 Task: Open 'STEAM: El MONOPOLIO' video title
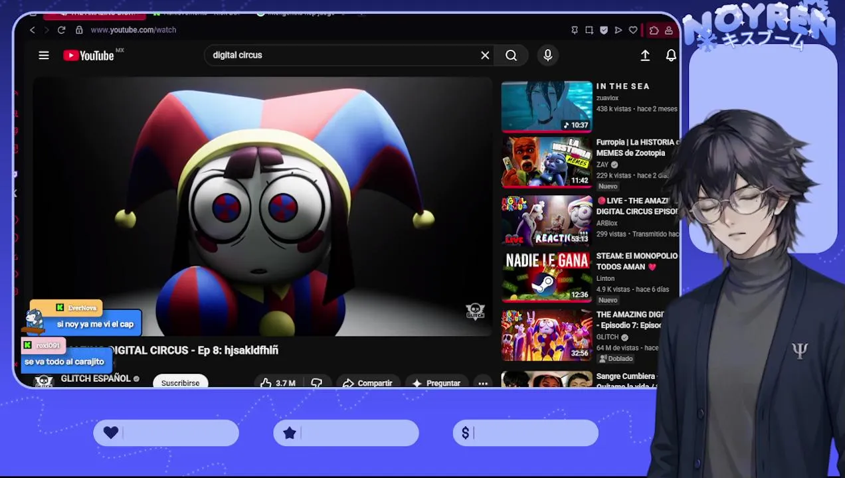638,261
